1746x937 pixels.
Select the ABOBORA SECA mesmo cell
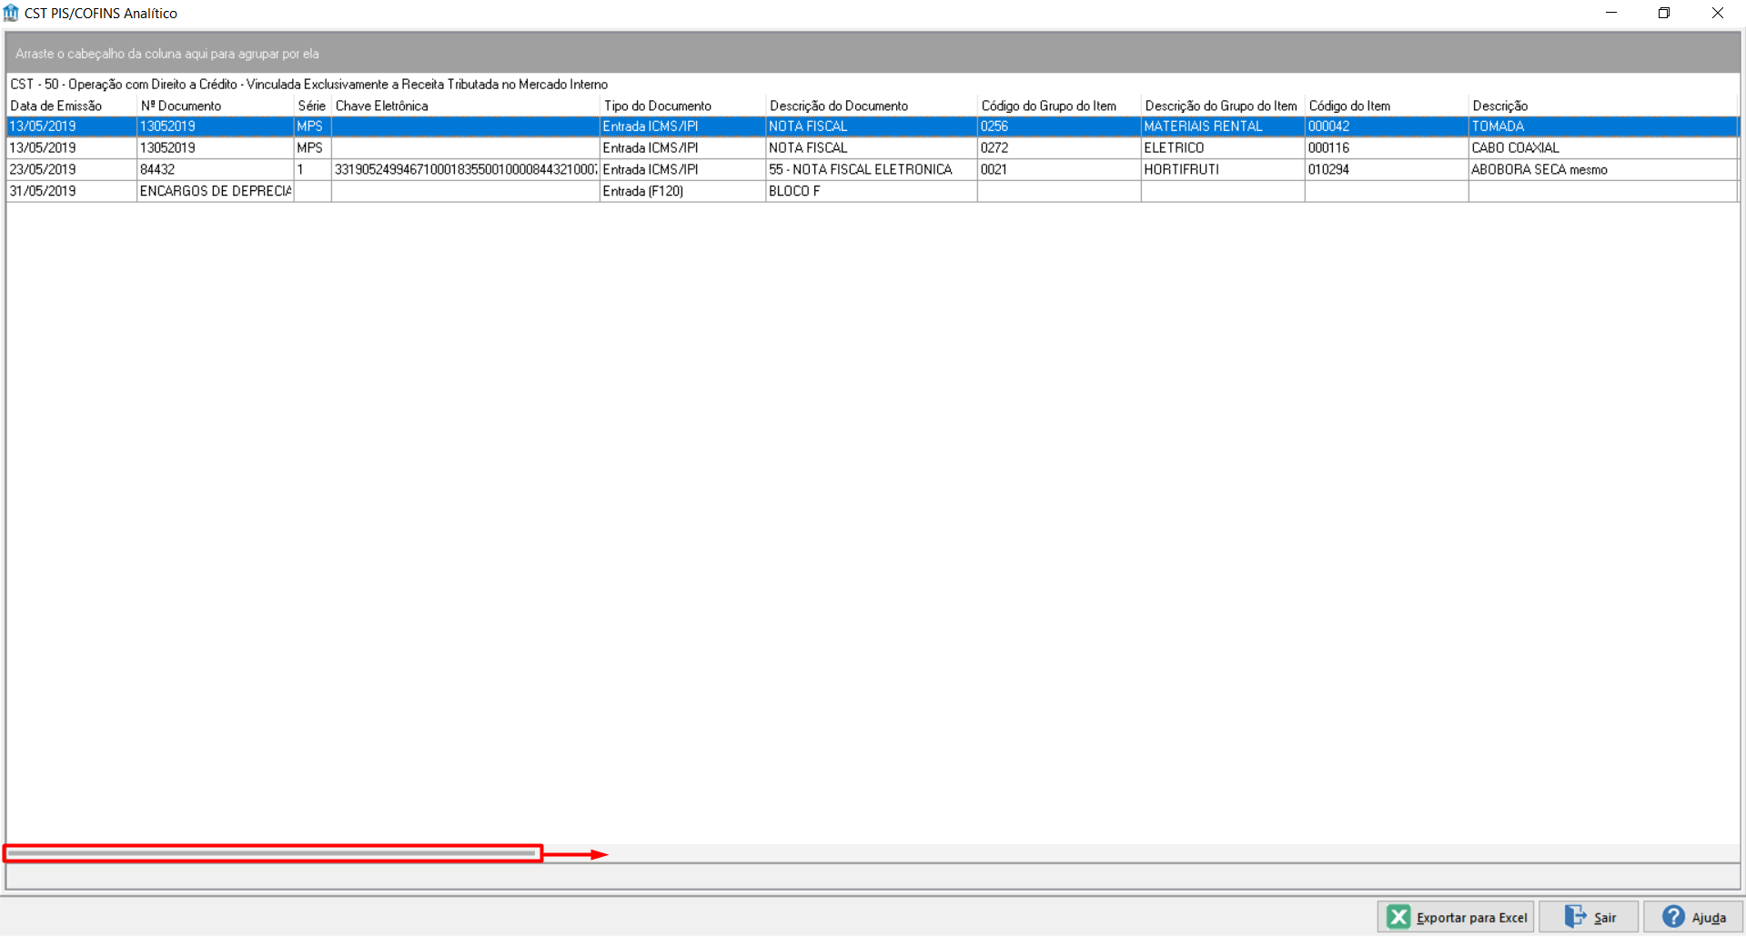1603,169
